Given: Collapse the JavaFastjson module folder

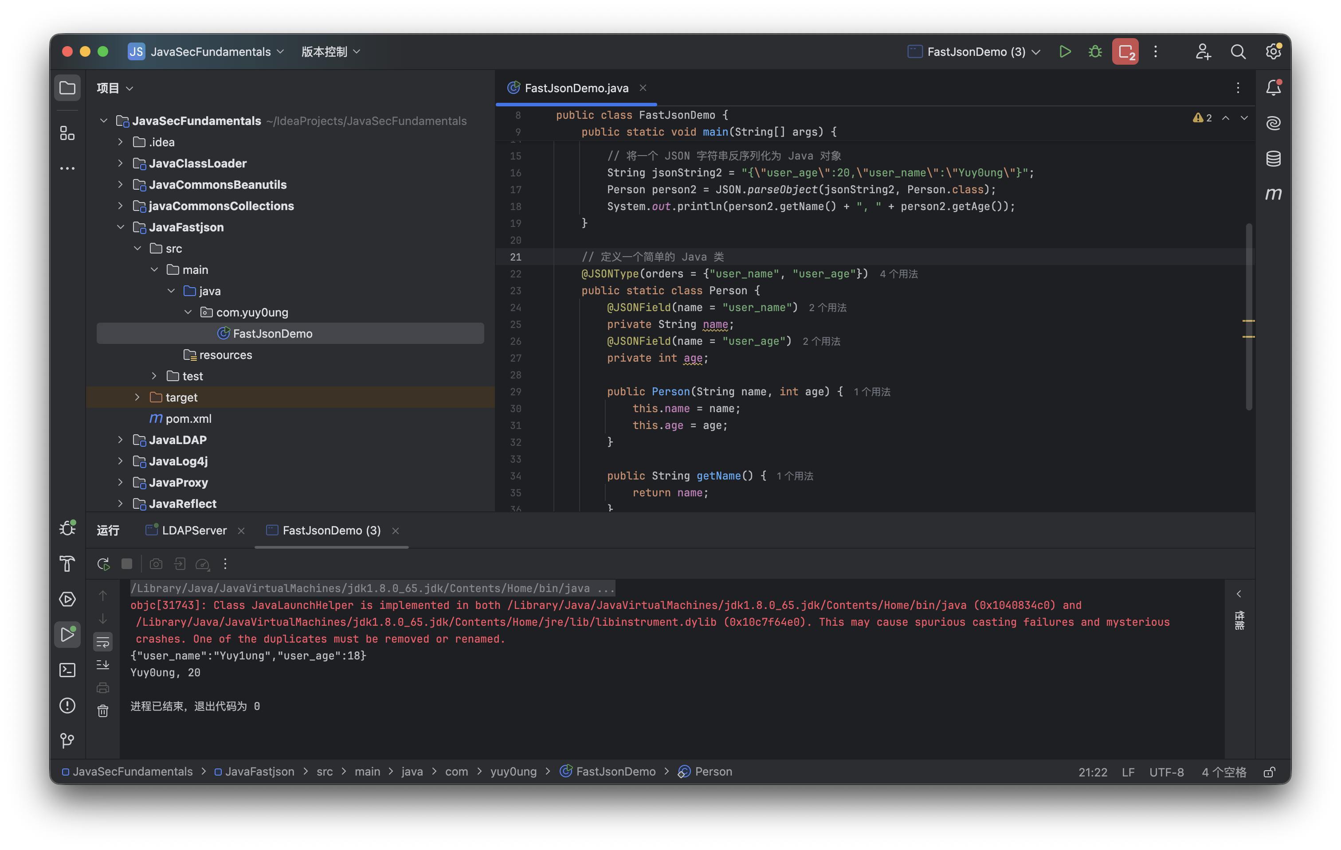Looking at the screenshot, I should [120, 227].
